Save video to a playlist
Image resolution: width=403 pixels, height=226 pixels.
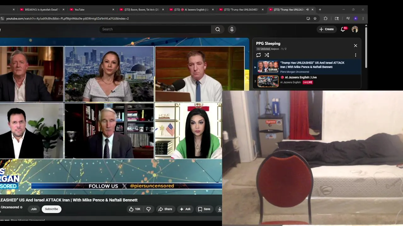[204, 209]
